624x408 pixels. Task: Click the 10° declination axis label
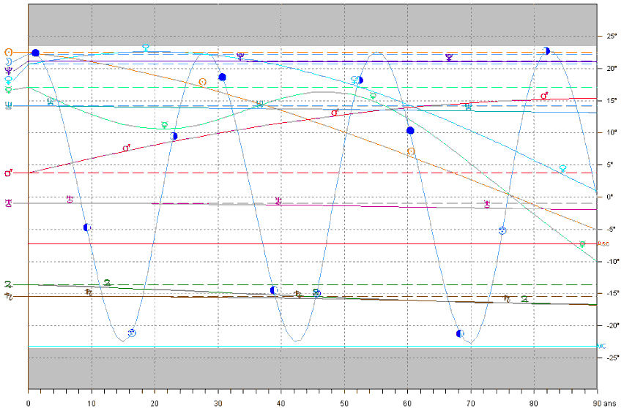pyautogui.click(x=612, y=132)
